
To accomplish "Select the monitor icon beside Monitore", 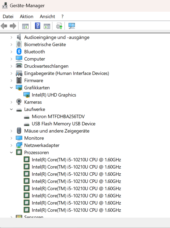I will coord(19,138).
